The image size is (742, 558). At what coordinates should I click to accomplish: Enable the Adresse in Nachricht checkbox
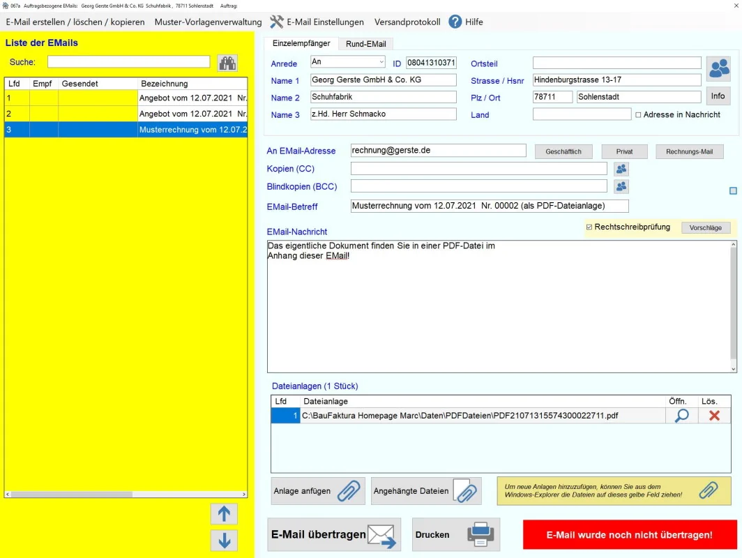[638, 115]
